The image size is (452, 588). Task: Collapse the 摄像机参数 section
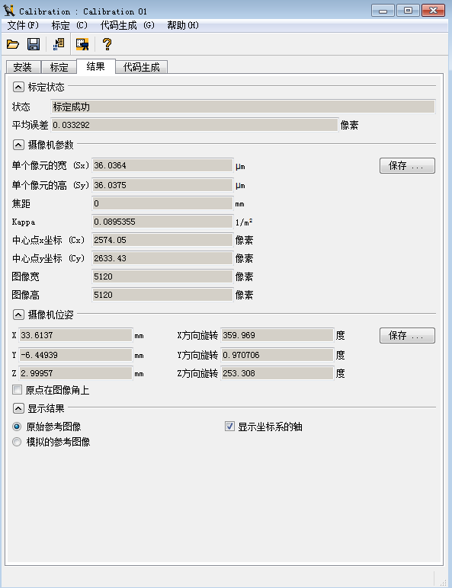tap(18, 145)
